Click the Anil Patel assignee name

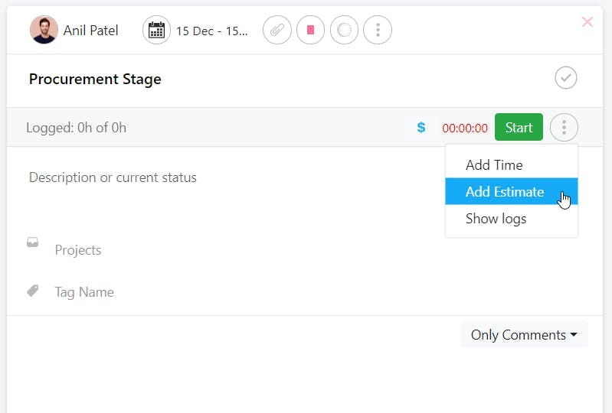(91, 31)
